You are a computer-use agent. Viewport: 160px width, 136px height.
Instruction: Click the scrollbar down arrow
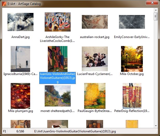click(x=156, y=126)
